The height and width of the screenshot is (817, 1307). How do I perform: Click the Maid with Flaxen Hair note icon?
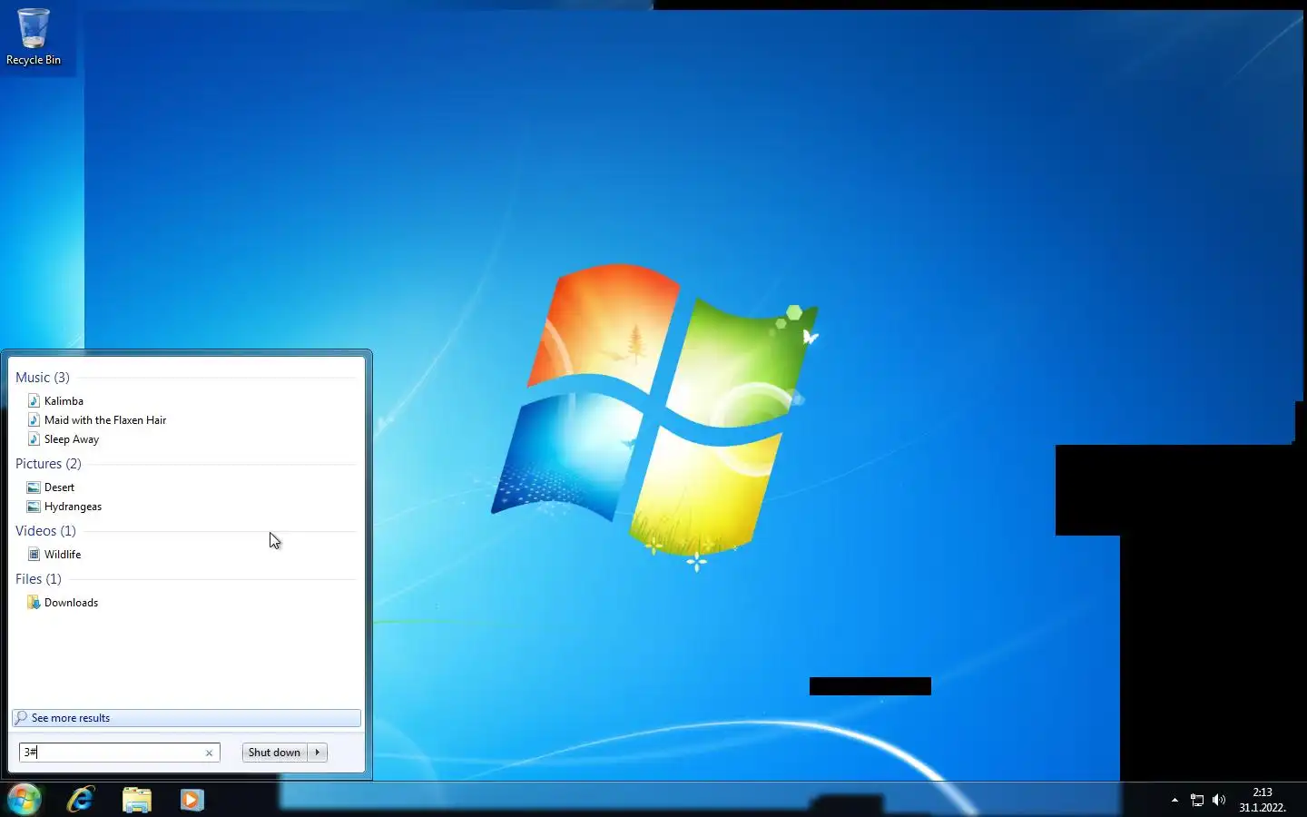34,419
